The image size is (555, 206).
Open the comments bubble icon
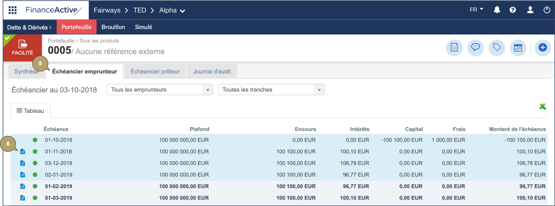tap(475, 47)
